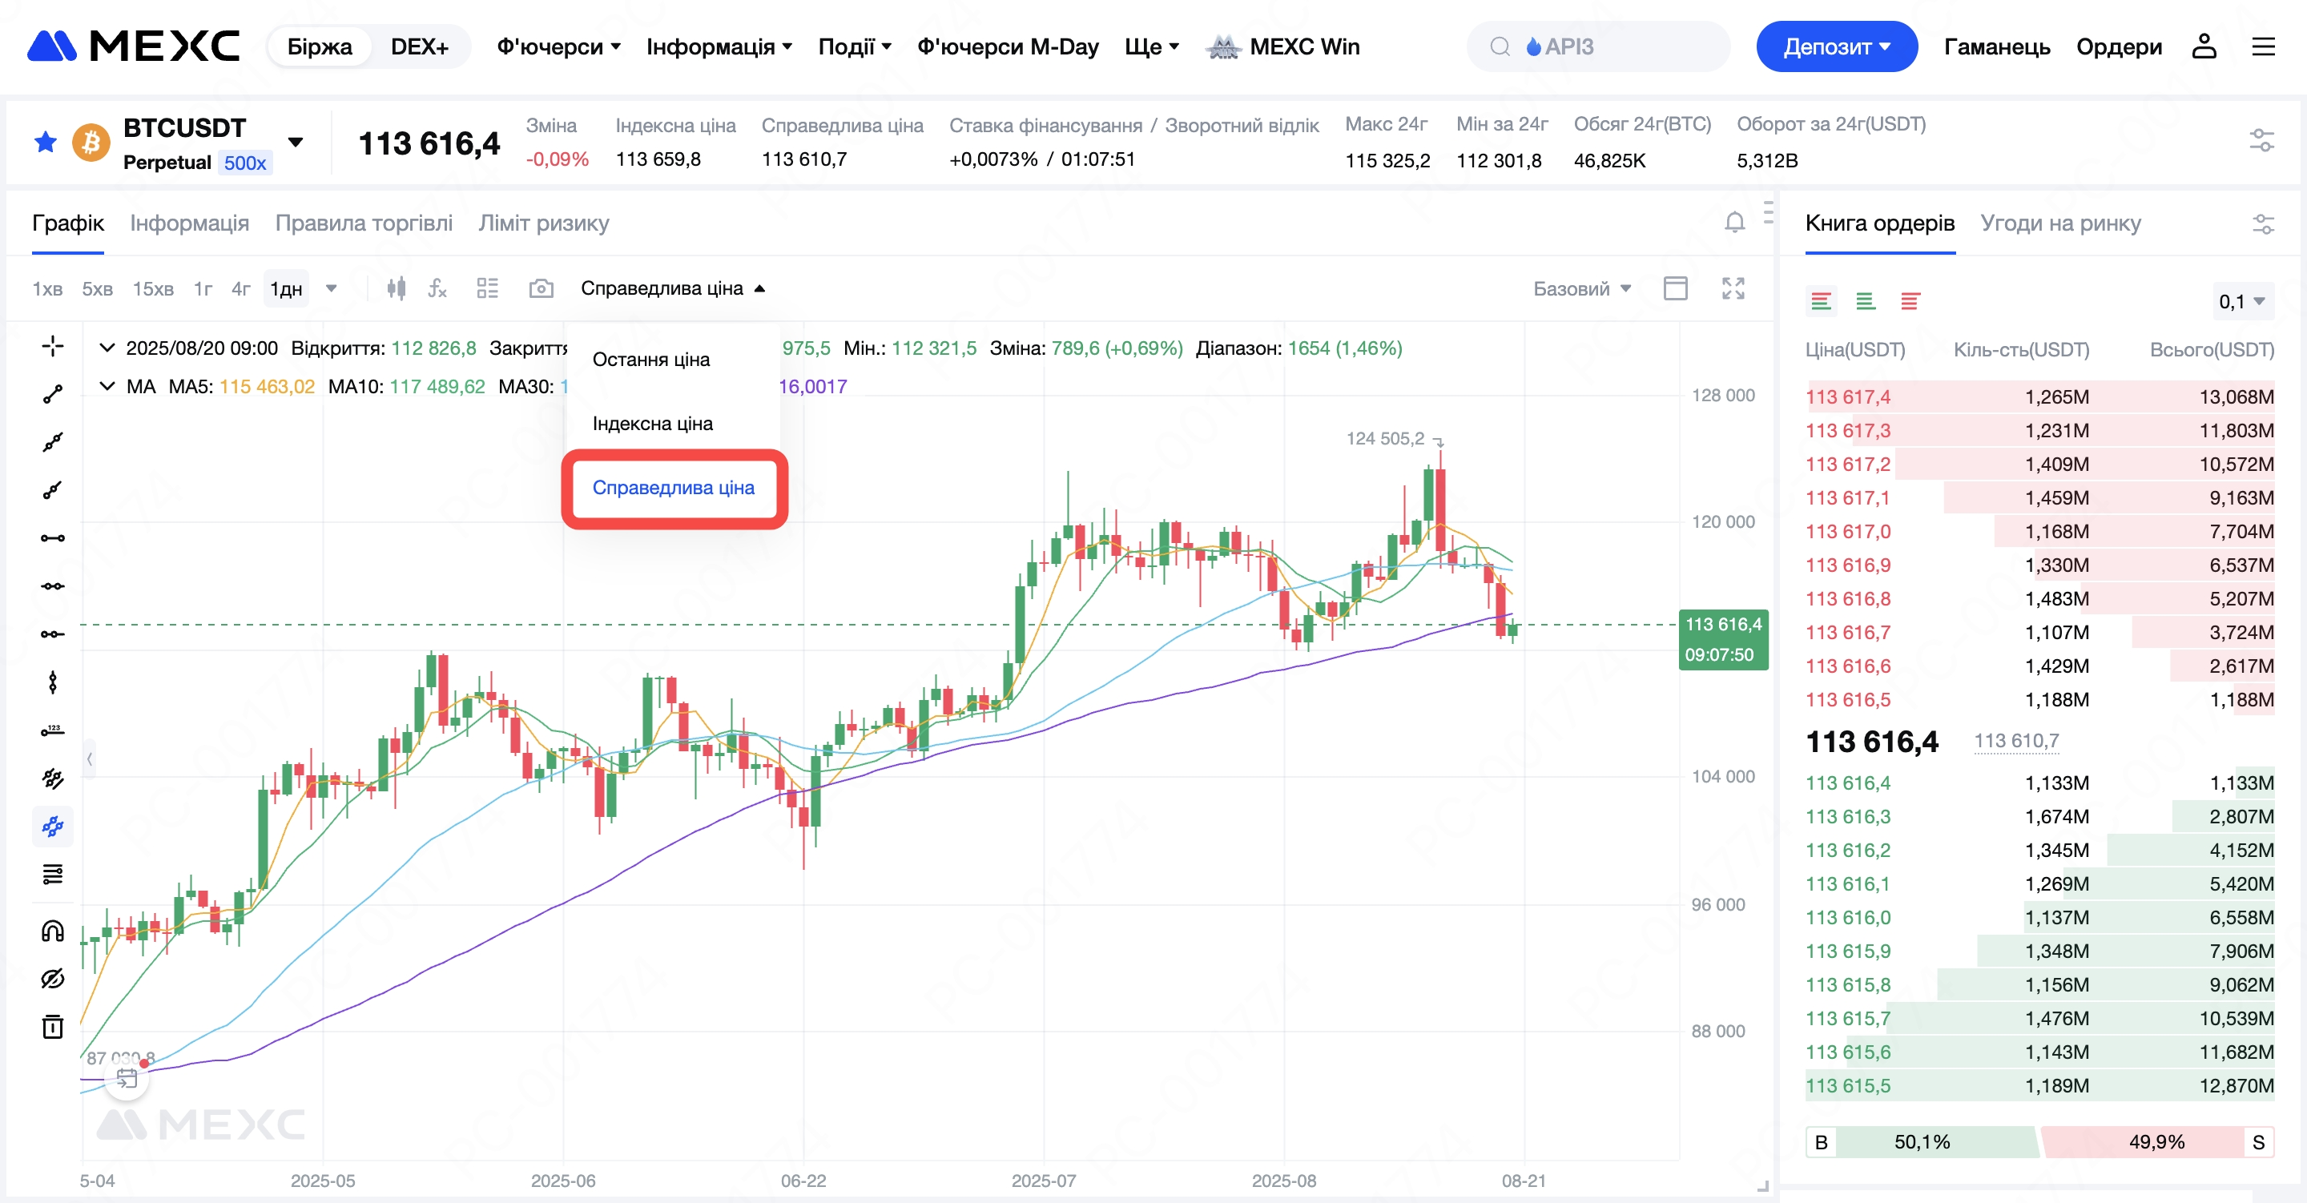Viewport: 2307px width, 1203px height.
Task: Show only sell orders view
Action: click(x=1910, y=302)
